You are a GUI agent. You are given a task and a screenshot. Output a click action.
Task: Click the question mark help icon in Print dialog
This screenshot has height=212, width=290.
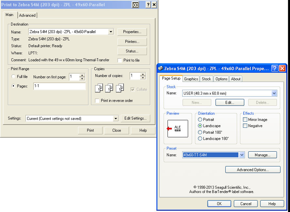148,5
